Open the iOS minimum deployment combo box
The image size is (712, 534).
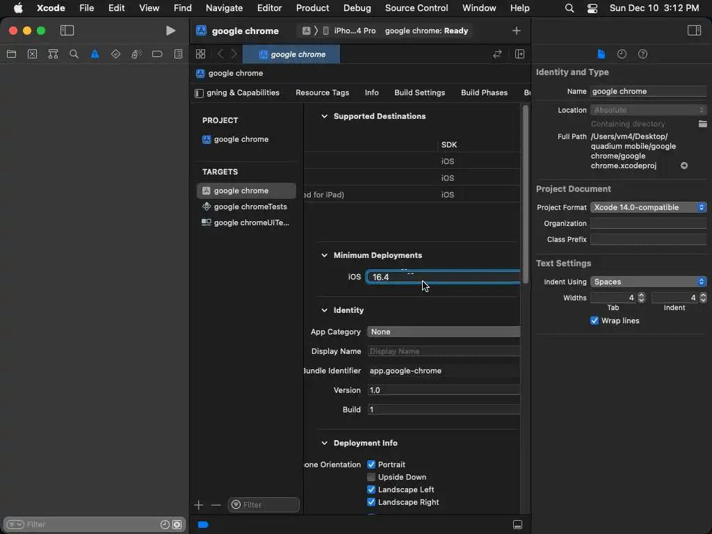443,277
